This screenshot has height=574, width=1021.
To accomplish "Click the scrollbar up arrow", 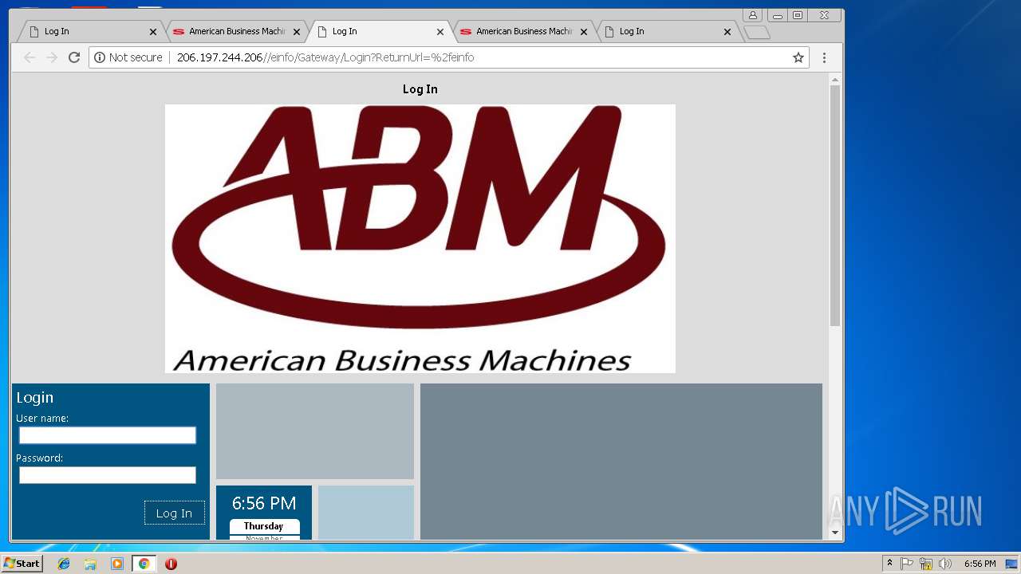I will (835, 80).
